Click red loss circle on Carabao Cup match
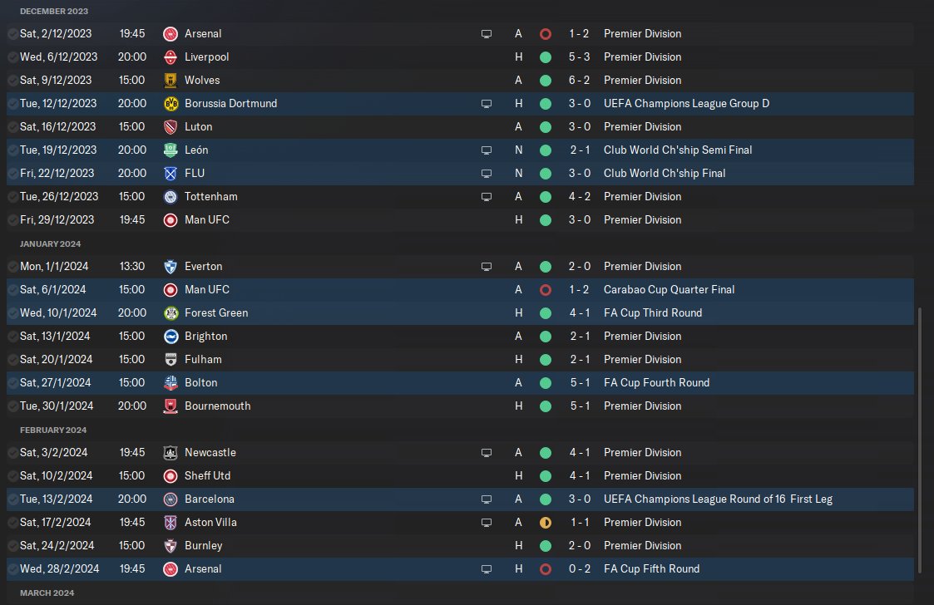 click(x=545, y=290)
